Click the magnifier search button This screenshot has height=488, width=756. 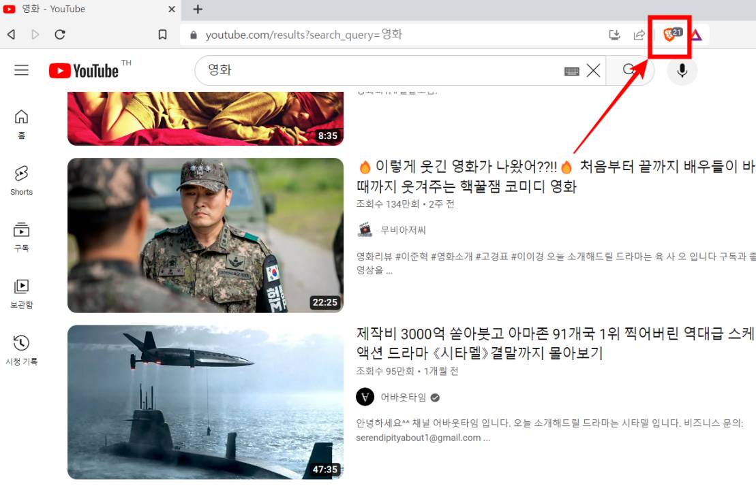pyautogui.click(x=629, y=70)
